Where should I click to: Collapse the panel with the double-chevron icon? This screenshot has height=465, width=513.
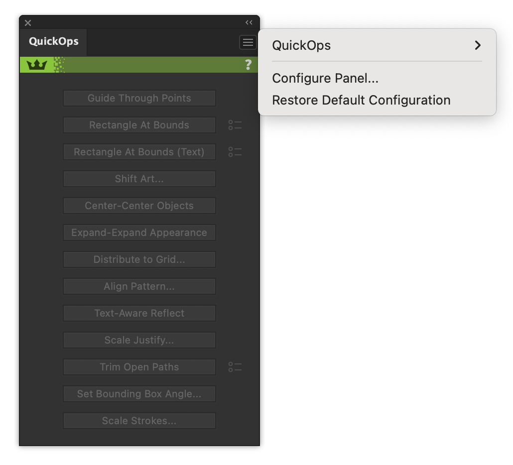pyautogui.click(x=249, y=22)
